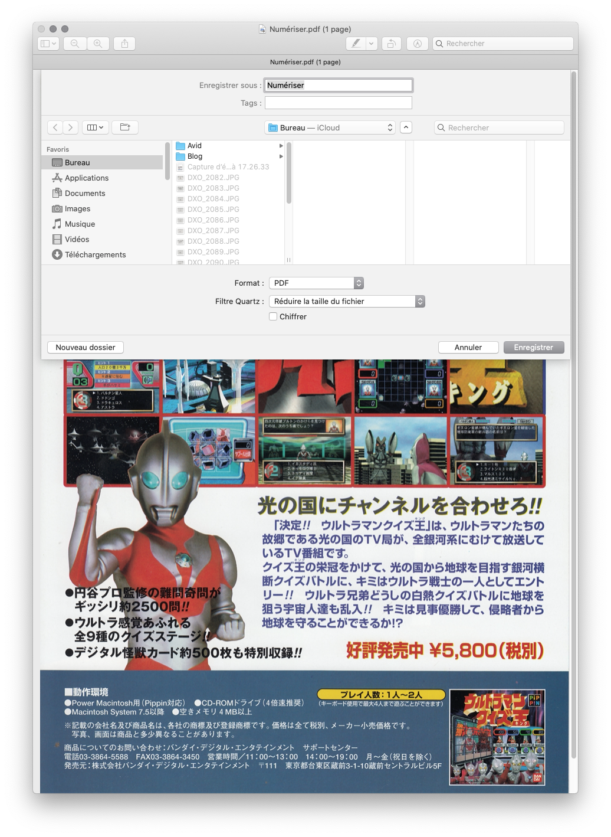This screenshot has height=837, width=611.
Task: Collapse the save dialog with chevron button
Action: click(406, 127)
